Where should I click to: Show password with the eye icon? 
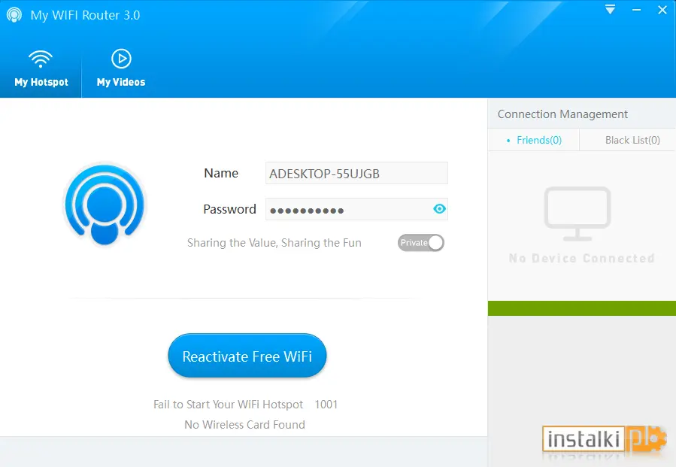point(439,209)
